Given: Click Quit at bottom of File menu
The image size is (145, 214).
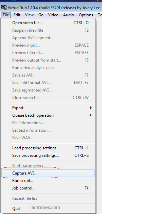Looking at the screenshot, I should pyautogui.click(x=16, y=209).
